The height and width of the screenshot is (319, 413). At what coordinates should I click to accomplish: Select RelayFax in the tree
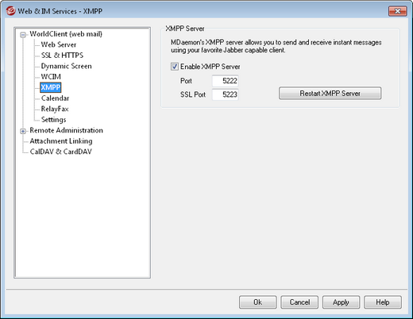point(55,109)
